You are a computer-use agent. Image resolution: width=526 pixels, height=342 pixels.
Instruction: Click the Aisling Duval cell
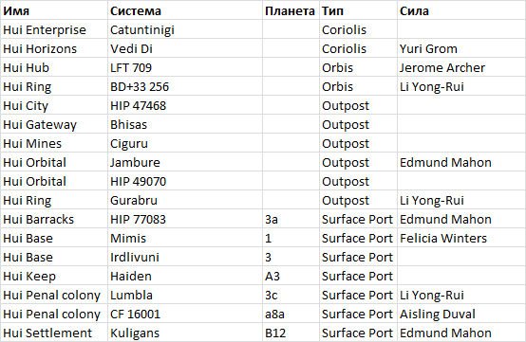(461, 314)
